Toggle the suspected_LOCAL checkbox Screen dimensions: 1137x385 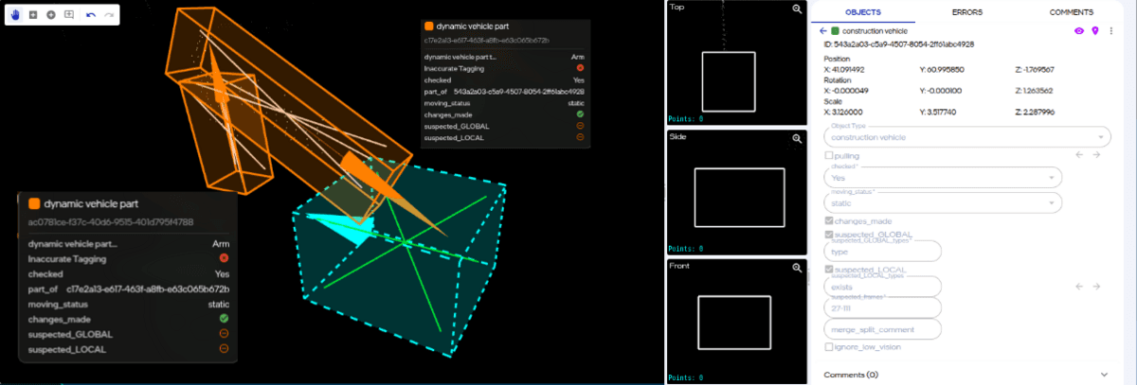pos(829,270)
